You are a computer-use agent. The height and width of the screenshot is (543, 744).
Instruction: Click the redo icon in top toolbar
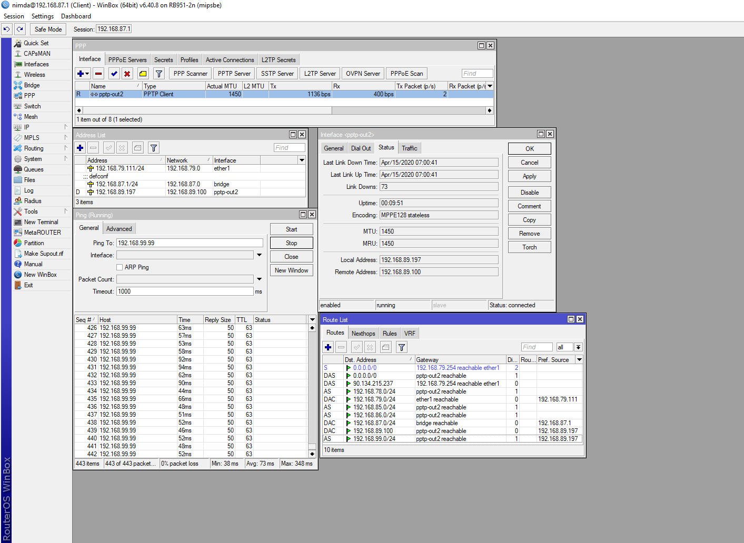tap(20, 29)
